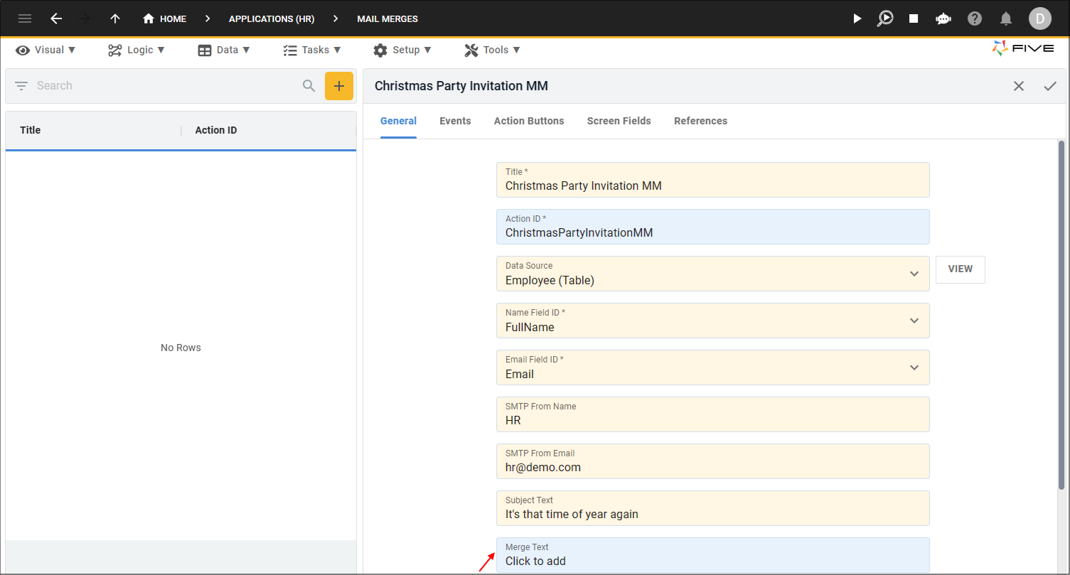1070x575 pixels.
Task: Open the Data menu
Action: click(224, 50)
